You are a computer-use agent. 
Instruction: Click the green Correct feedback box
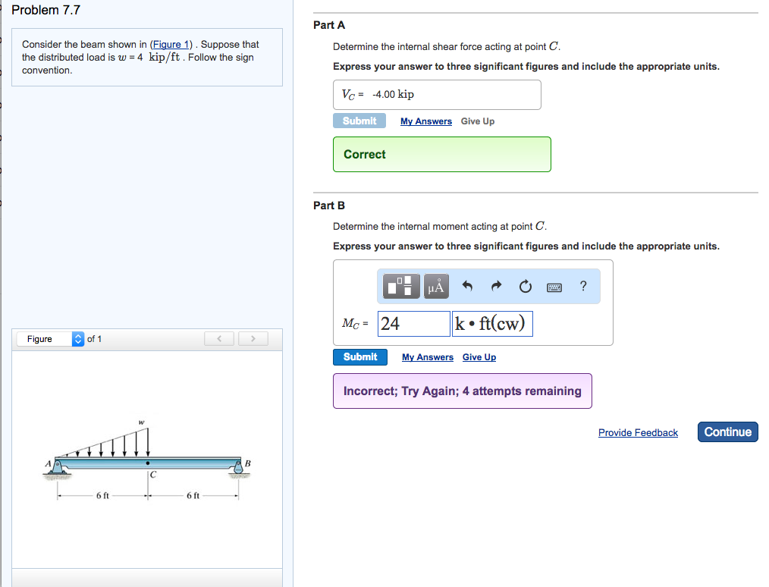pos(442,155)
